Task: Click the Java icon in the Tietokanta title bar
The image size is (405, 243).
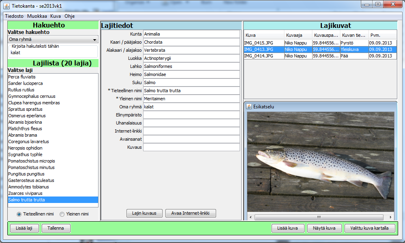Action: point(6,6)
